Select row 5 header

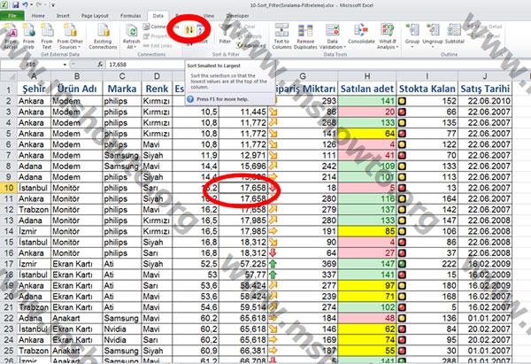coord(9,134)
